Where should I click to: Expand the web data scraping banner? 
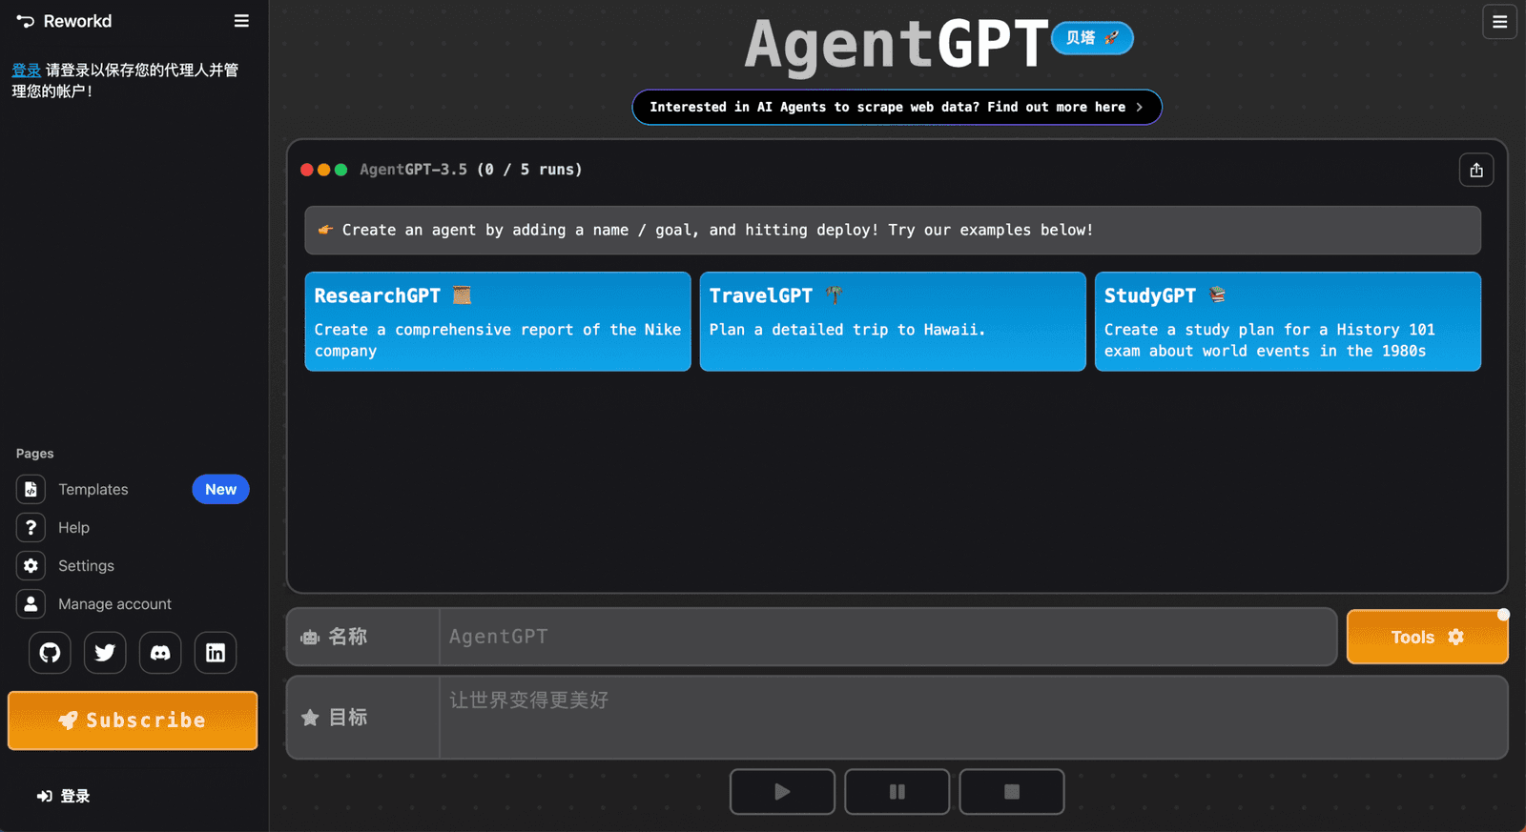[x=896, y=108]
